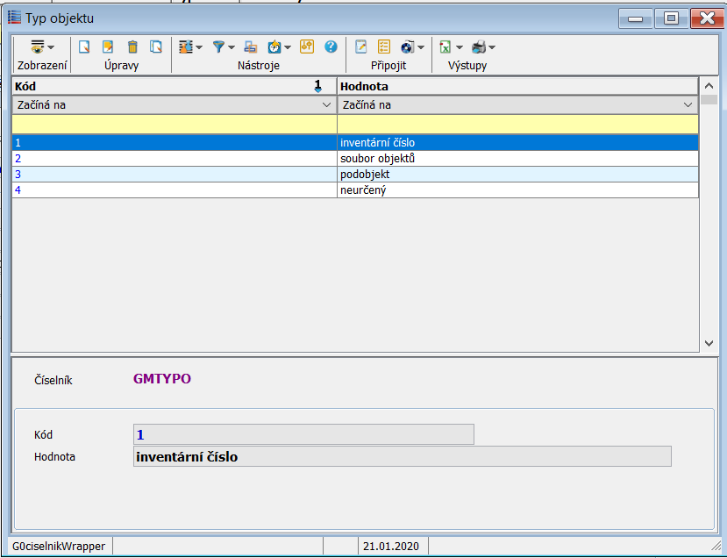The height and width of the screenshot is (558, 727).
Task: Click the funnel filter icon
Action: pyautogui.click(x=219, y=46)
